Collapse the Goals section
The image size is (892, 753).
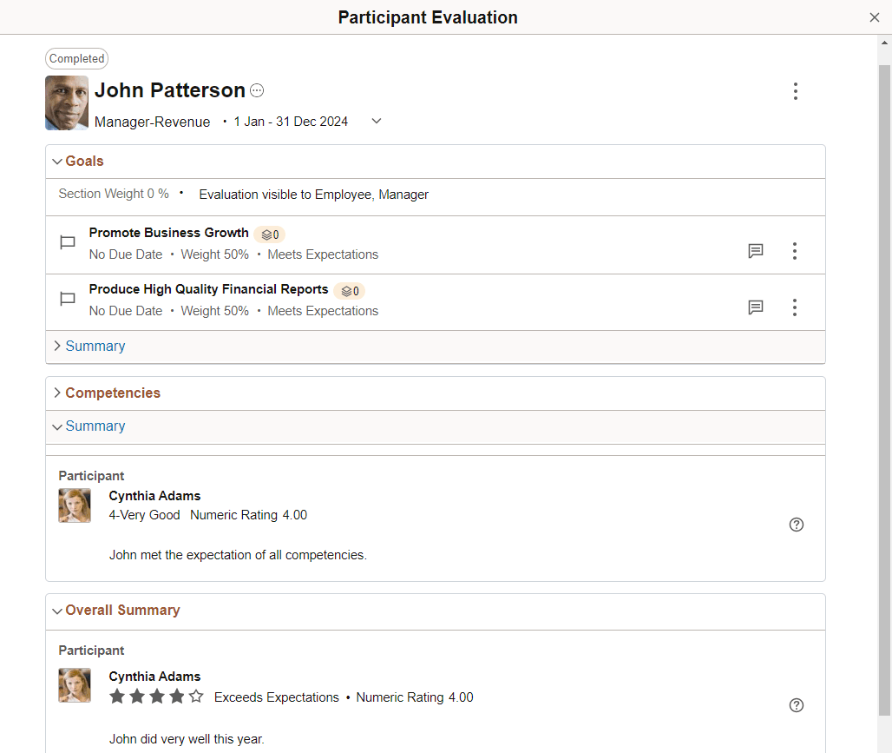(x=58, y=161)
